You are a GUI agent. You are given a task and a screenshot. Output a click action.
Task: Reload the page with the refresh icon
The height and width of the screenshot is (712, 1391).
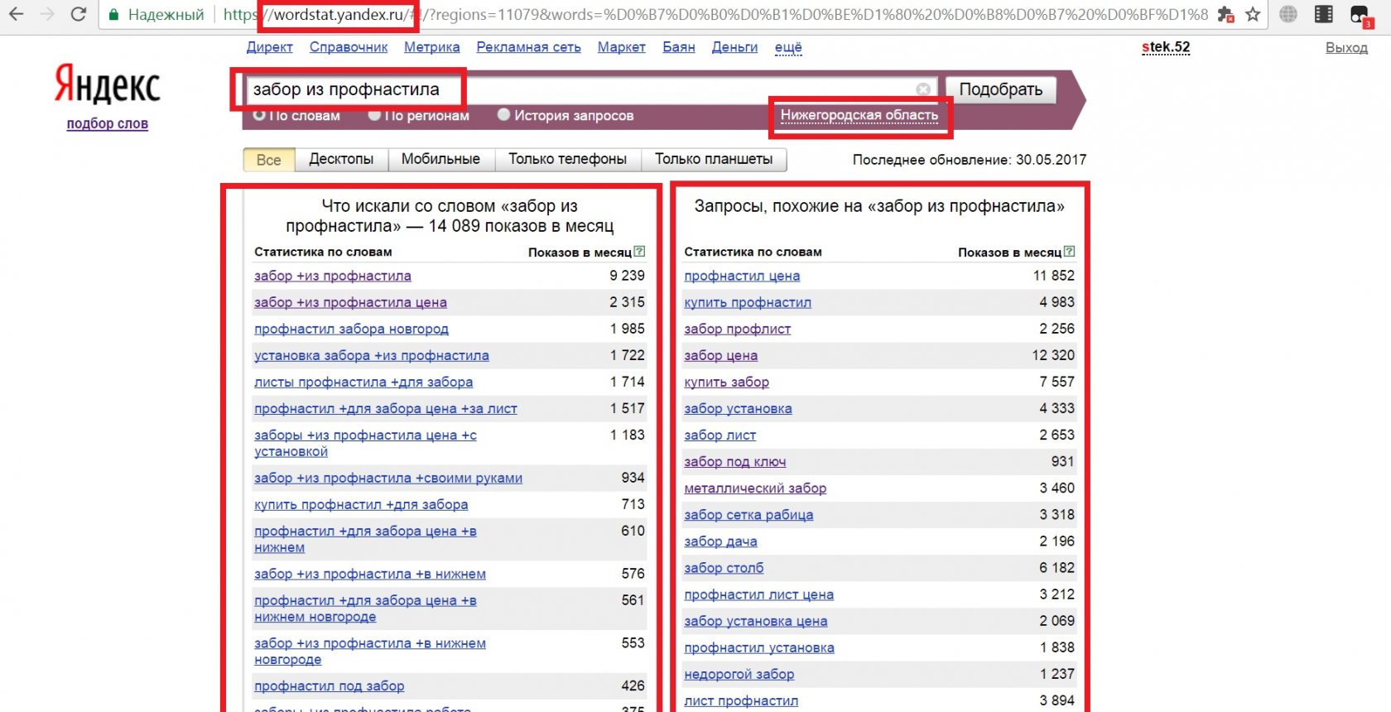tap(79, 14)
